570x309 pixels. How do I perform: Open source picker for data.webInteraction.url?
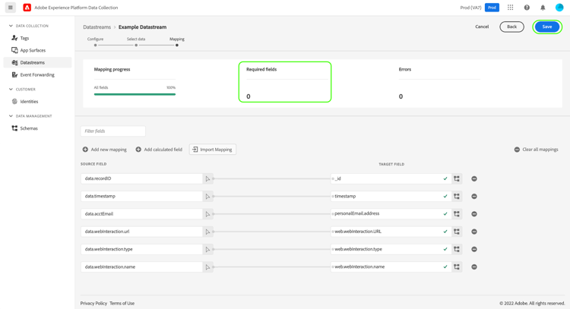pyautogui.click(x=207, y=232)
